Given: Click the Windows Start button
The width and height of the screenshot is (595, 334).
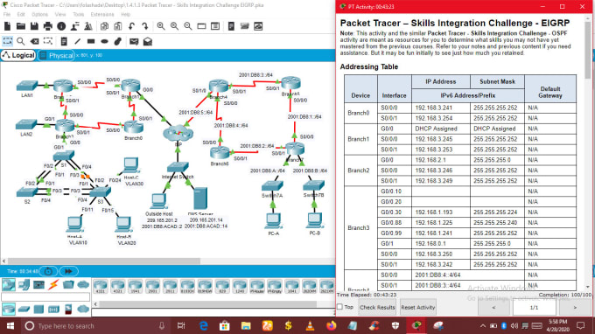Looking at the screenshot, I should coord(10,325).
